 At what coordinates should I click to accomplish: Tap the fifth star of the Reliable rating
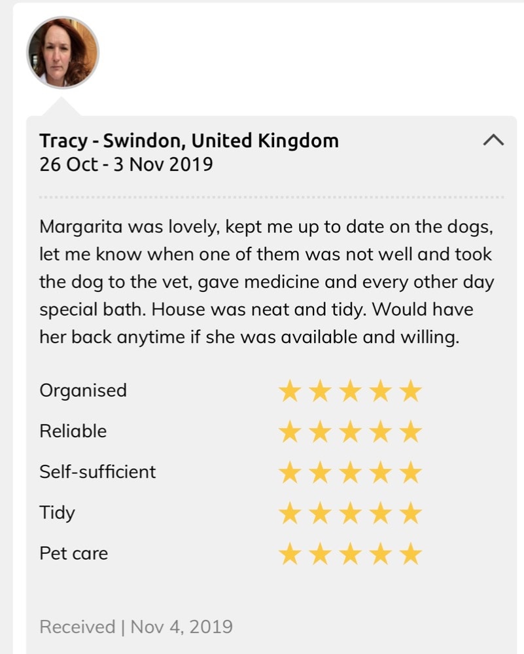click(411, 432)
